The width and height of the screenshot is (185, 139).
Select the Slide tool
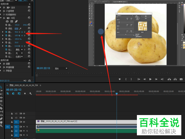pyautogui.click(x=1, y=115)
